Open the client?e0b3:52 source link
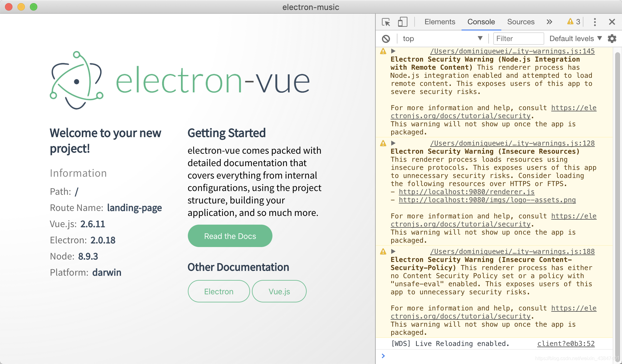This screenshot has width=622, height=364. pos(566,343)
